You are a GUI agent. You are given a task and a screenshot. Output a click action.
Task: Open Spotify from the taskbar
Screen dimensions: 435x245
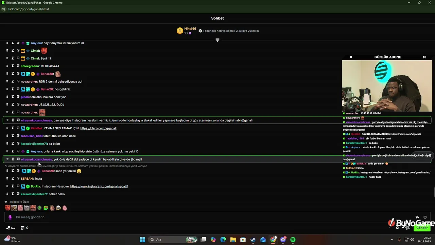(x=293, y=240)
